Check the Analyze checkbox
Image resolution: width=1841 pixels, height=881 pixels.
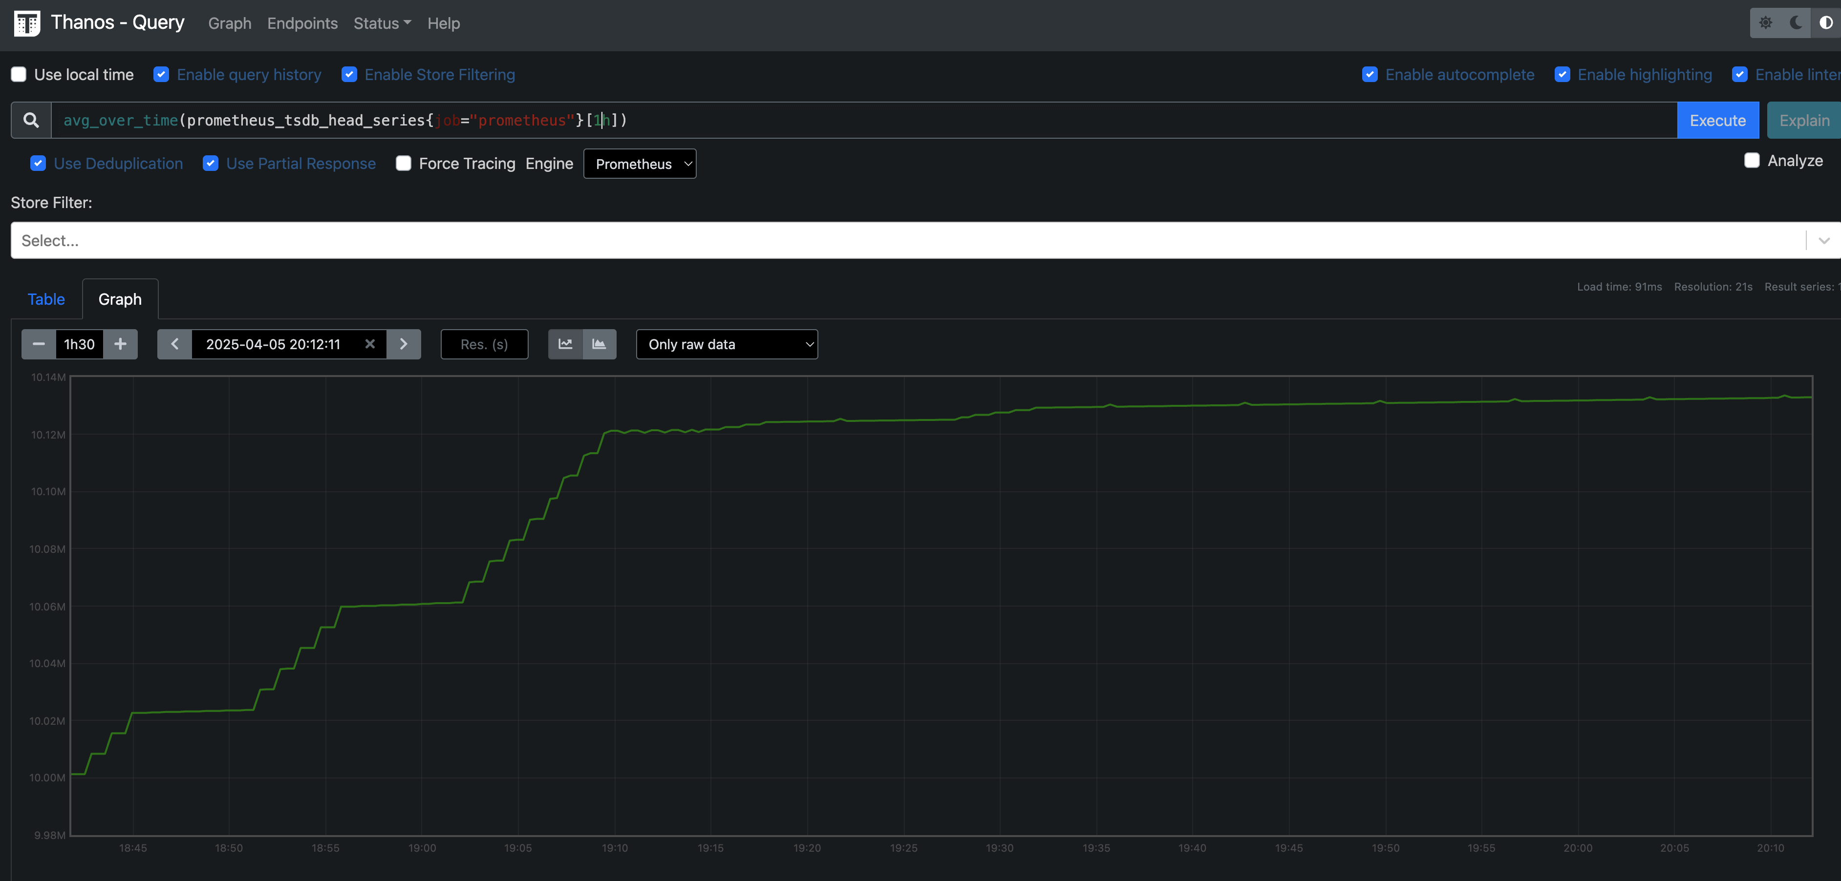pos(1752,161)
